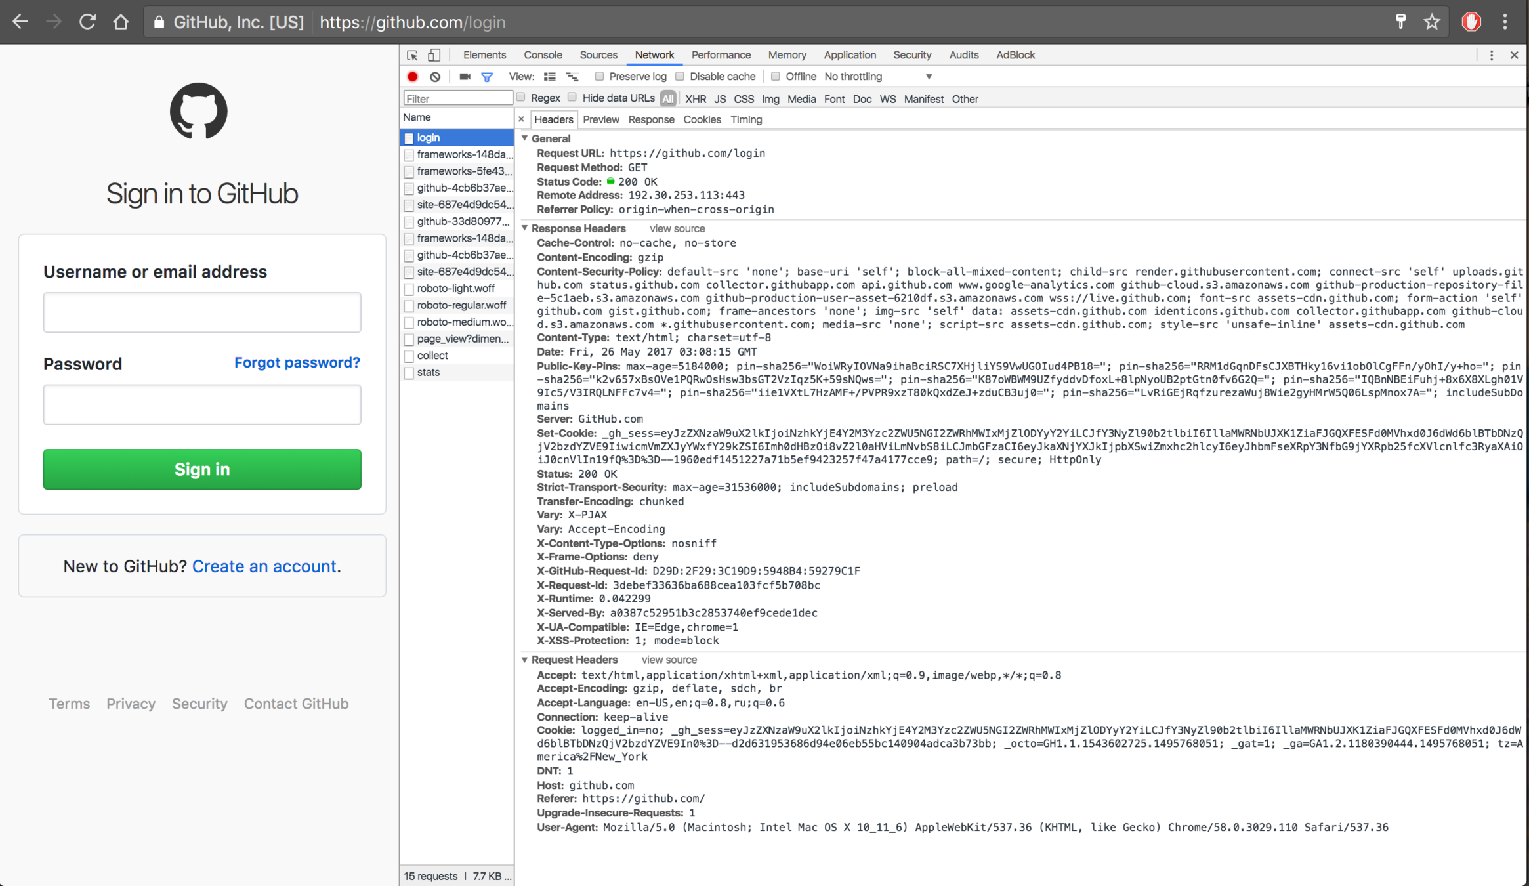This screenshot has height=886, width=1529.
Task: Collapse the General section triangle
Action: tap(525, 138)
